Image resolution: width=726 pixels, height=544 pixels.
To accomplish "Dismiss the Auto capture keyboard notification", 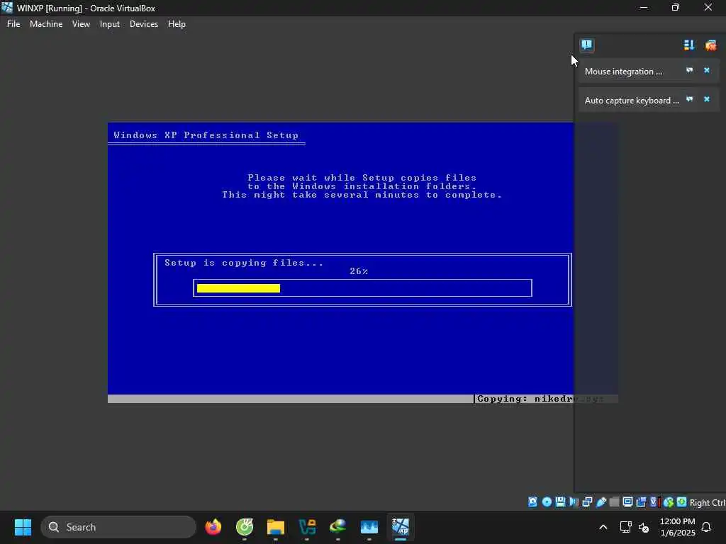I will pos(707,99).
